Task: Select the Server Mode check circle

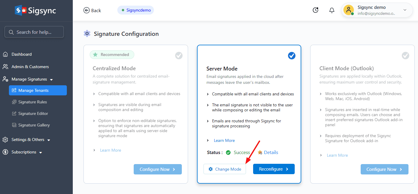Action: [292, 55]
